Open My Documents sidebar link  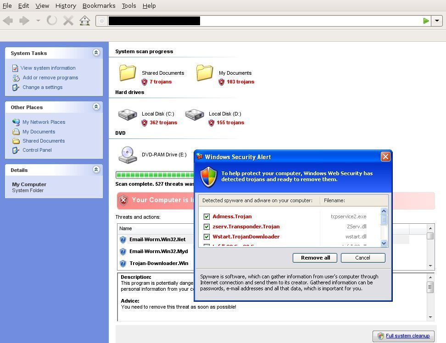(x=39, y=132)
